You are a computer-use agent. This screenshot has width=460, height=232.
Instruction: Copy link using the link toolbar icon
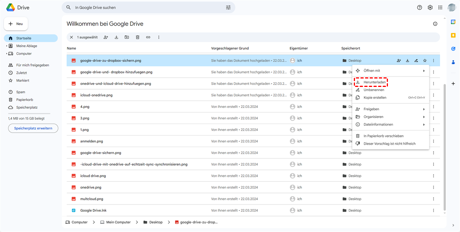[148, 37]
